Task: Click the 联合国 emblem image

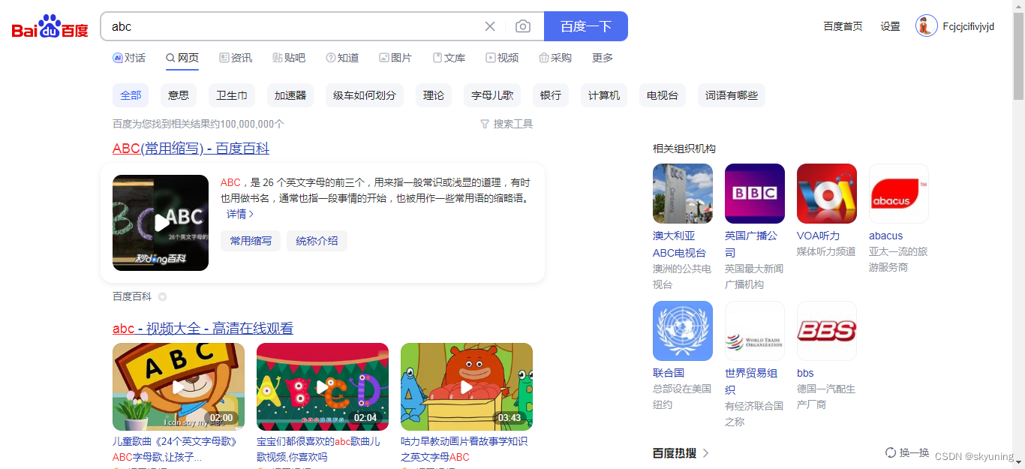Action: coord(683,331)
